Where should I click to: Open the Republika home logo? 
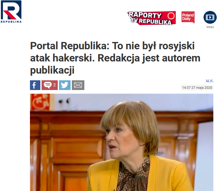pos(11,12)
